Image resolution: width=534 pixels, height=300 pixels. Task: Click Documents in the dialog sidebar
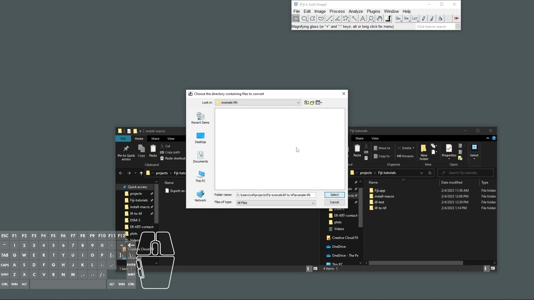[x=200, y=157]
